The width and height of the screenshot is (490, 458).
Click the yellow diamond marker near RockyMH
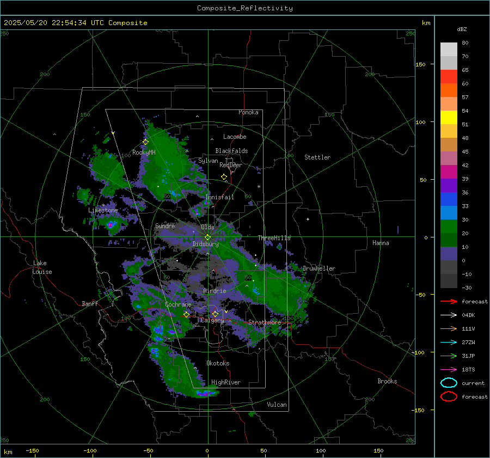coord(145,142)
